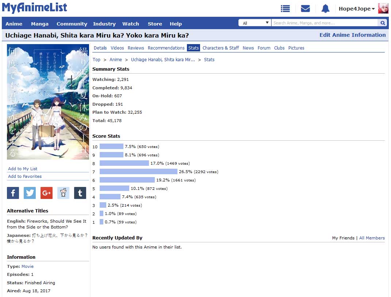Switch to the Reviews tab

(136, 48)
